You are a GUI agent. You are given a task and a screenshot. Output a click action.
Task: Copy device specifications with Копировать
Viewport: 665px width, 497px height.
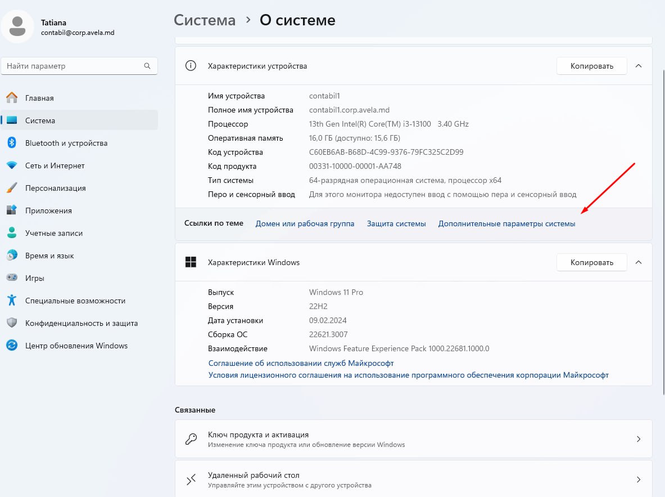pyautogui.click(x=591, y=66)
